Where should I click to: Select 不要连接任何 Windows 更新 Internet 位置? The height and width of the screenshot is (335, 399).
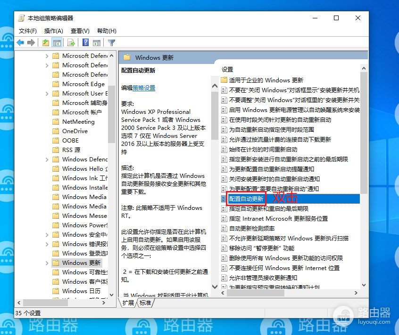[x=284, y=268]
